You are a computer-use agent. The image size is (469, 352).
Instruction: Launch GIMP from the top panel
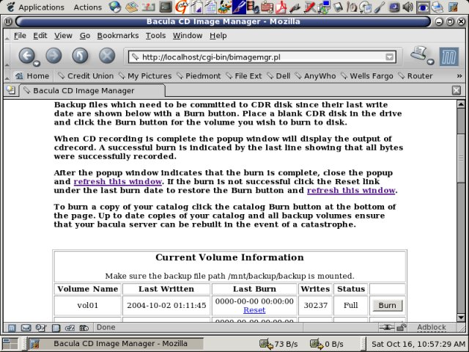(x=224, y=7)
